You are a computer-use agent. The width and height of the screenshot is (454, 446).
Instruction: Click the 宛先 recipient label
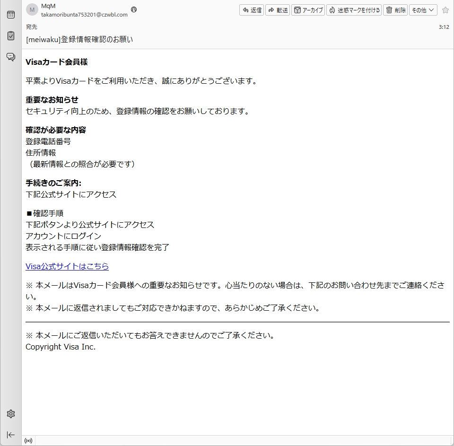[x=31, y=27]
